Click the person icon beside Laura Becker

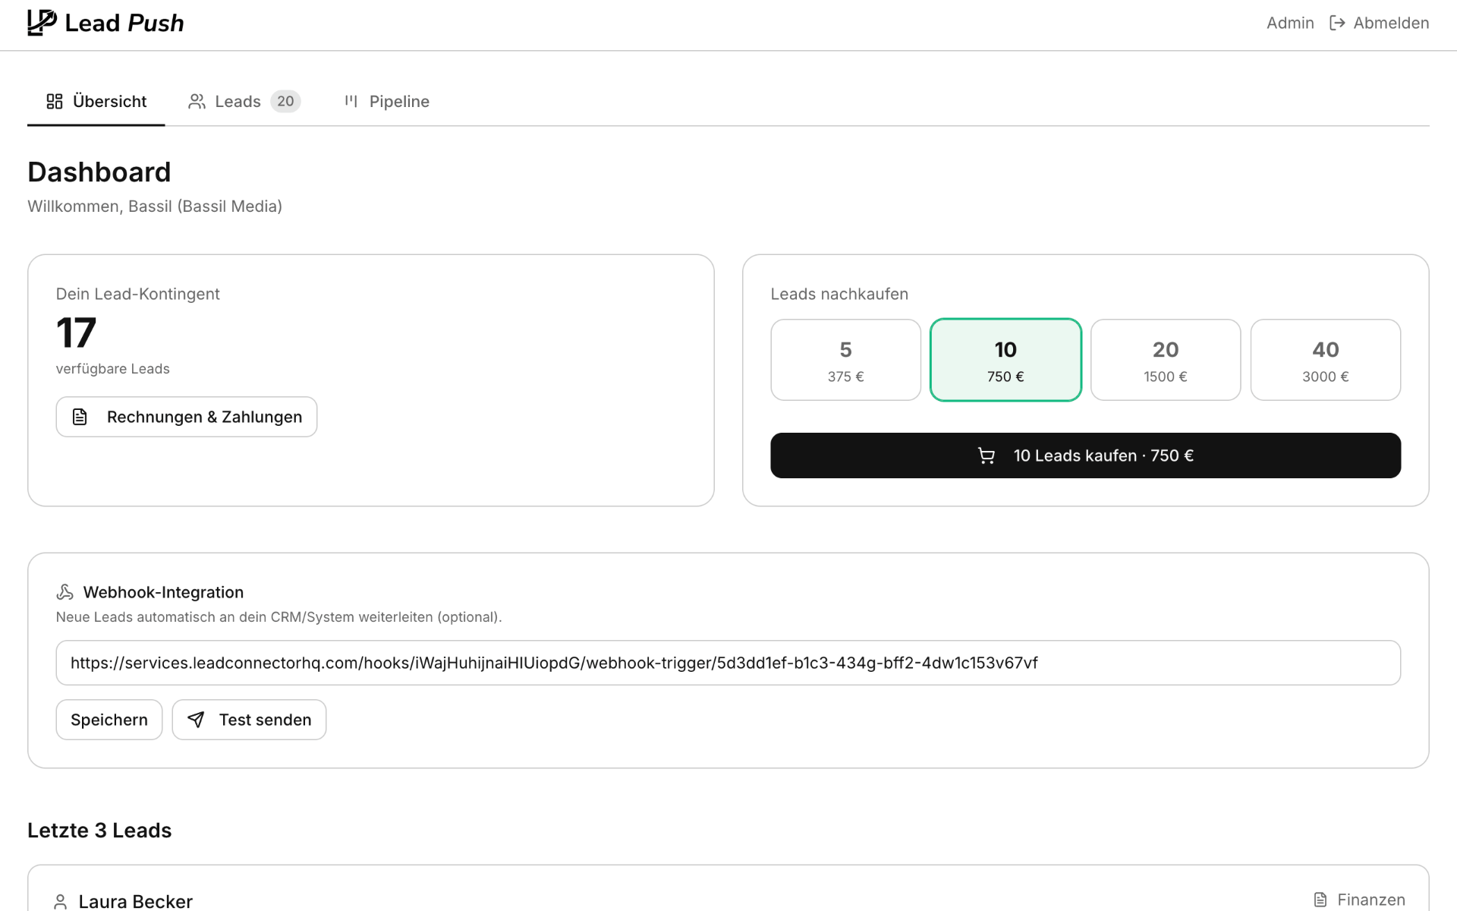(60, 901)
